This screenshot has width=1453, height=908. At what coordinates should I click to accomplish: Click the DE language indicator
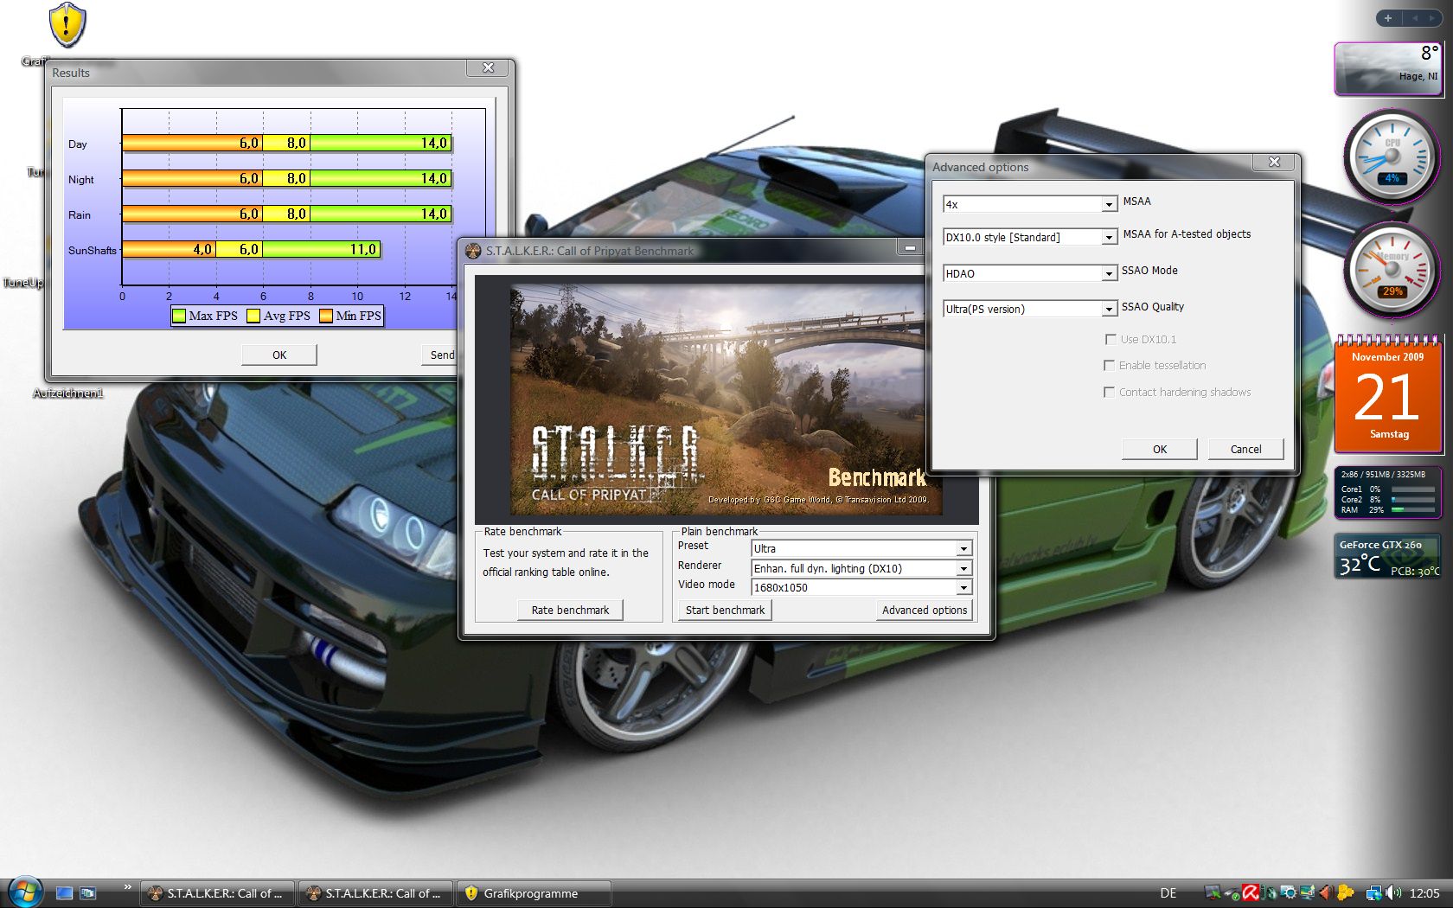tap(1168, 893)
